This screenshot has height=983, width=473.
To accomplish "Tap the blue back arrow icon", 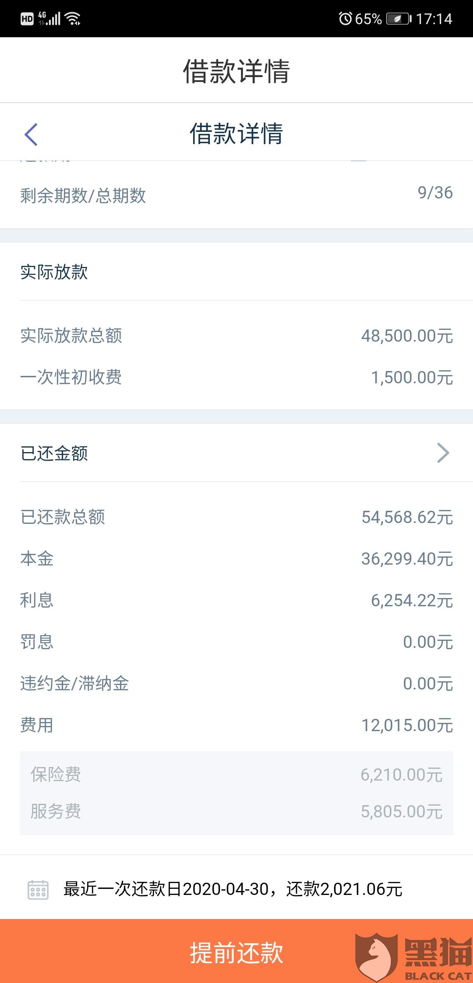I will click(31, 134).
